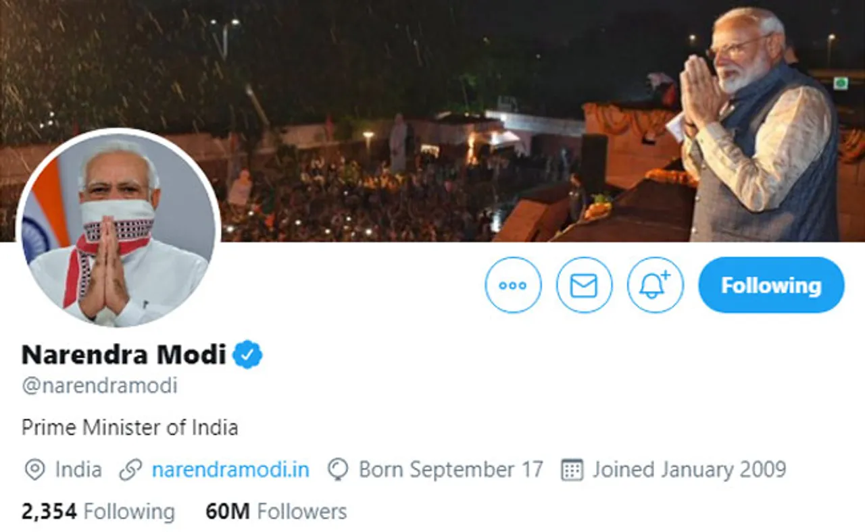Viewport: 865px width, 532px height.
Task: Toggle off Following to unfollow Narendra Modi
Action: pos(770,285)
